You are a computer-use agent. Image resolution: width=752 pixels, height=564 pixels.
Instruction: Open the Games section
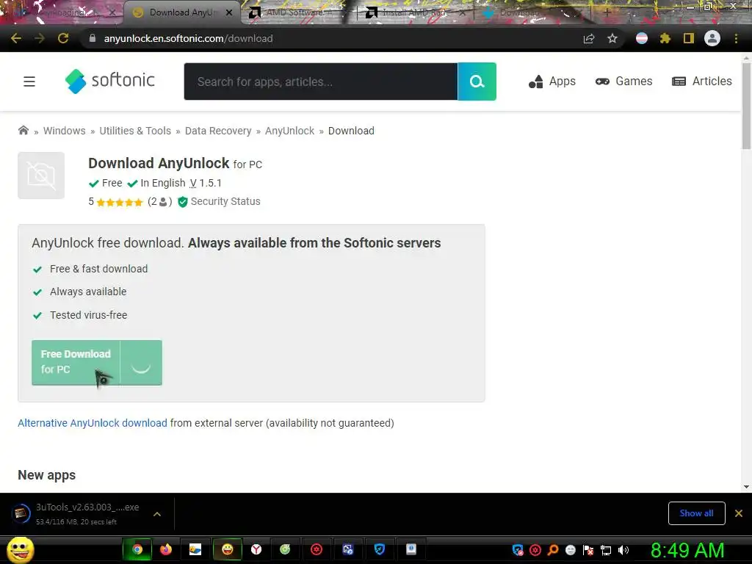pos(623,82)
